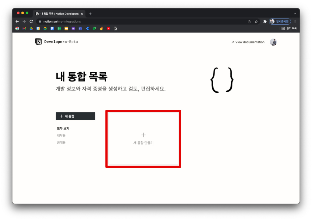Screen dimensions: 312x220
Task: Open the YouTube bookmark
Action: pyautogui.click(x=108, y=28)
